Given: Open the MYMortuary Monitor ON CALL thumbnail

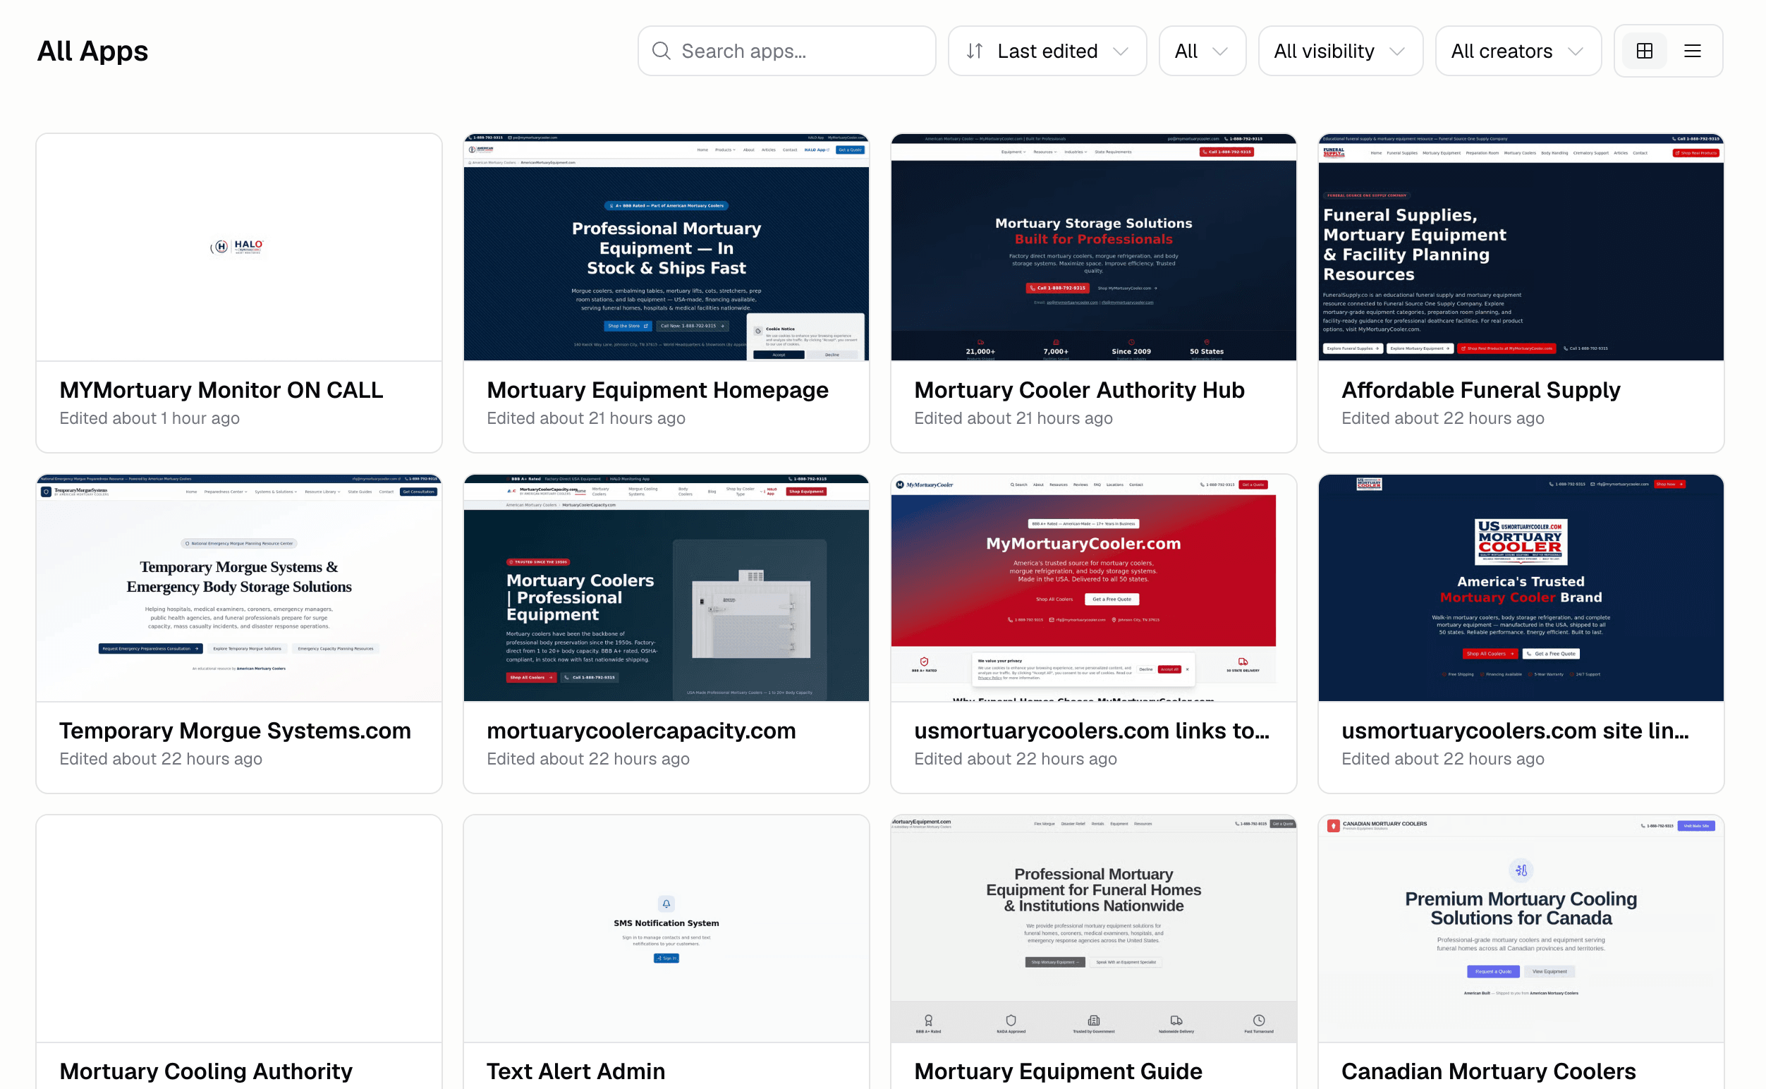Looking at the screenshot, I should click(x=239, y=247).
